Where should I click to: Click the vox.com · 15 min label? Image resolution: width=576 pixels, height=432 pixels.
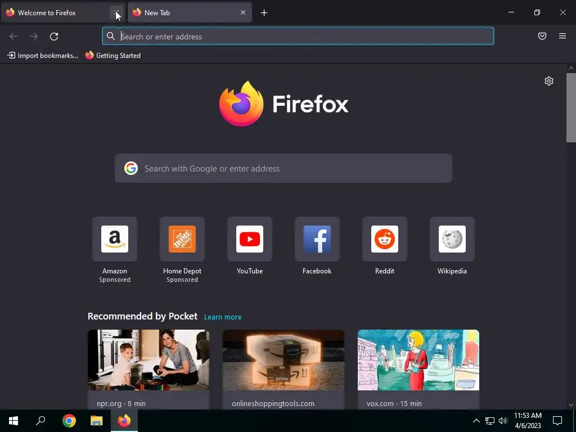(394, 403)
